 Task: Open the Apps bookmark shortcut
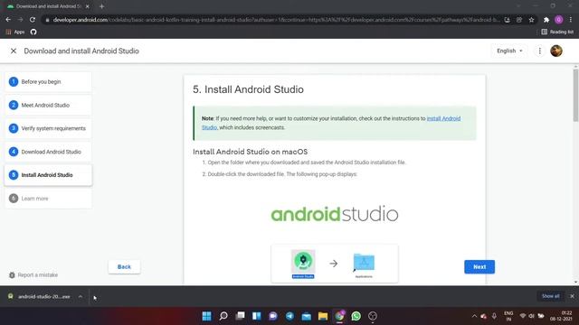click(x=15, y=32)
